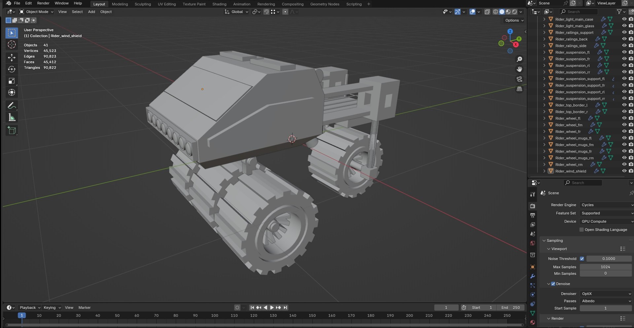The width and height of the screenshot is (634, 328).
Task: Enable Open Shading Language checkbox
Action: [581, 230]
